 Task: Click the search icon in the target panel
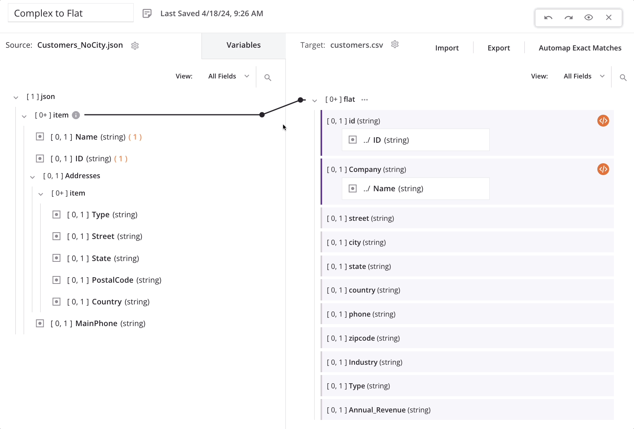[623, 78]
